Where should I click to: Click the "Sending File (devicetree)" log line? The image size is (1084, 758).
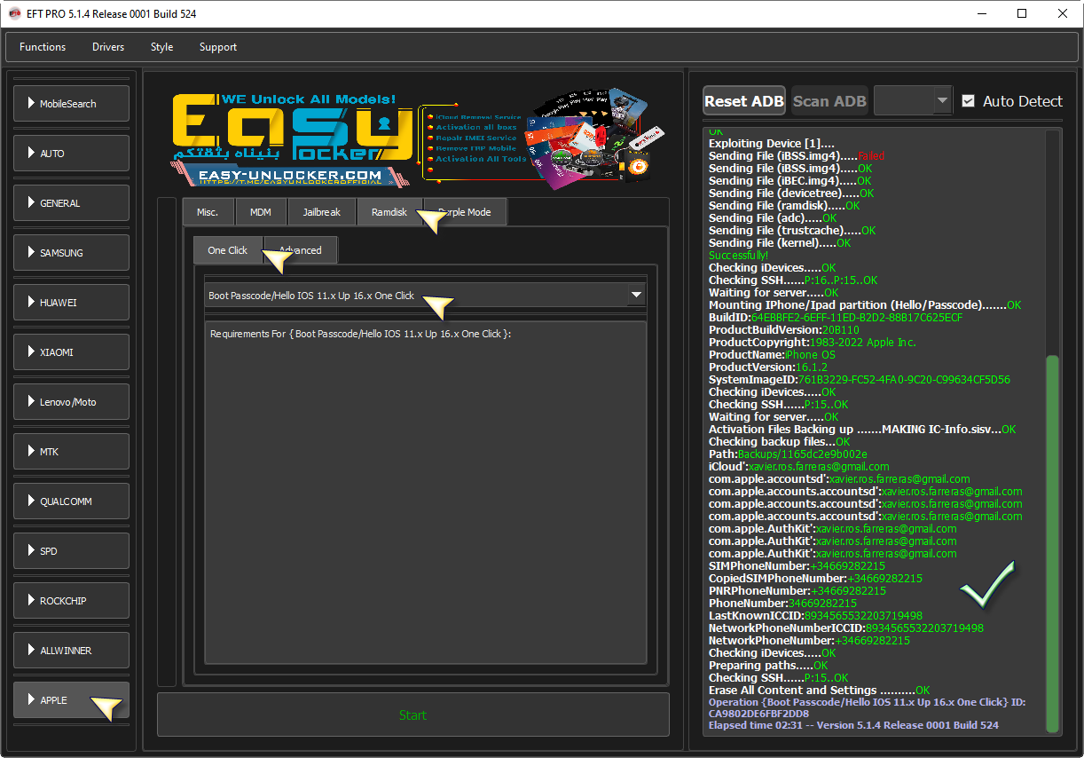pyautogui.click(x=791, y=193)
